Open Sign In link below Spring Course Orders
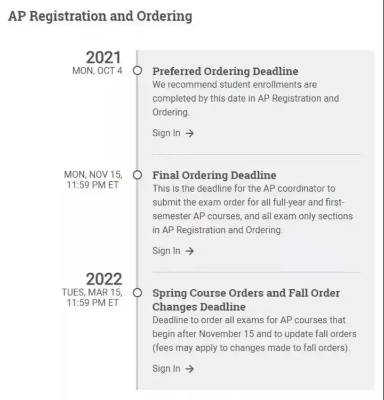Image resolution: width=384 pixels, height=400 pixels. (x=173, y=369)
